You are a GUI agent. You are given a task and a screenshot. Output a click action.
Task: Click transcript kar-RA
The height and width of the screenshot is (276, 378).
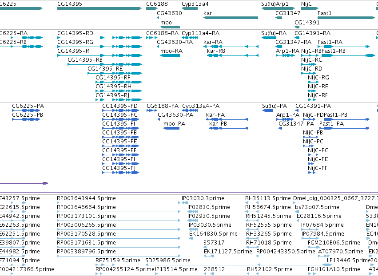click(x=231, y=47)
